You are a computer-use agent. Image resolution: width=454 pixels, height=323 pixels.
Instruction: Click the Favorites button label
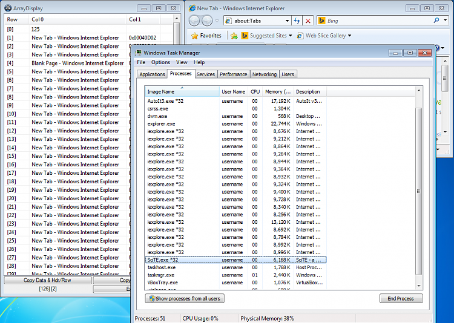click(x=211, y=36)
